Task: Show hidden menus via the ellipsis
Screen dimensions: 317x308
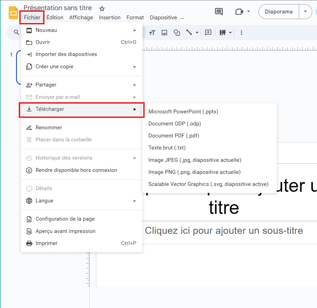Action: [182, 18]
